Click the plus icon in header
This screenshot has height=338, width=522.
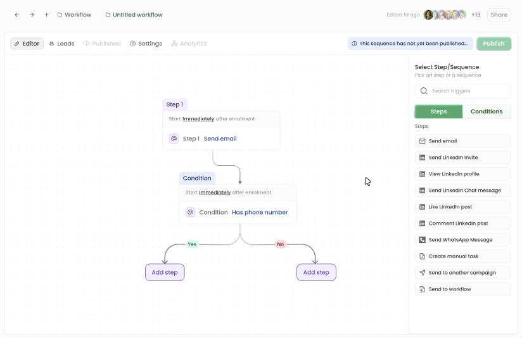point(47,15)
